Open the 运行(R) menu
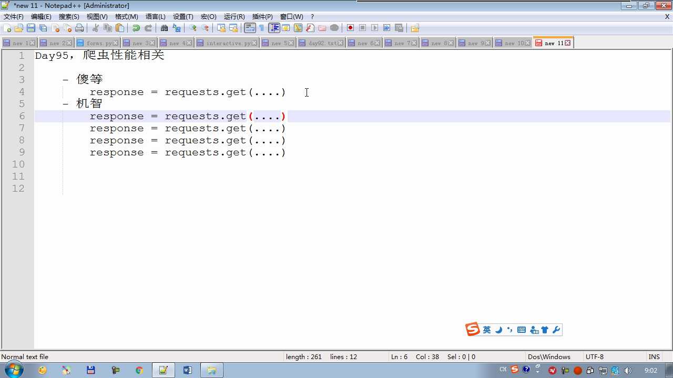673x378 pixels. (234, 17)
